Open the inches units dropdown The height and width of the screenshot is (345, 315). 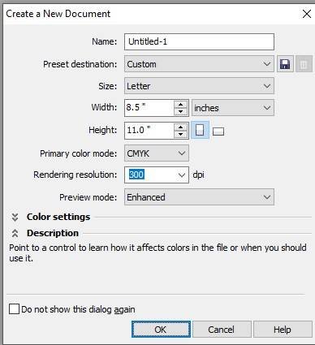tap(233, 108)
